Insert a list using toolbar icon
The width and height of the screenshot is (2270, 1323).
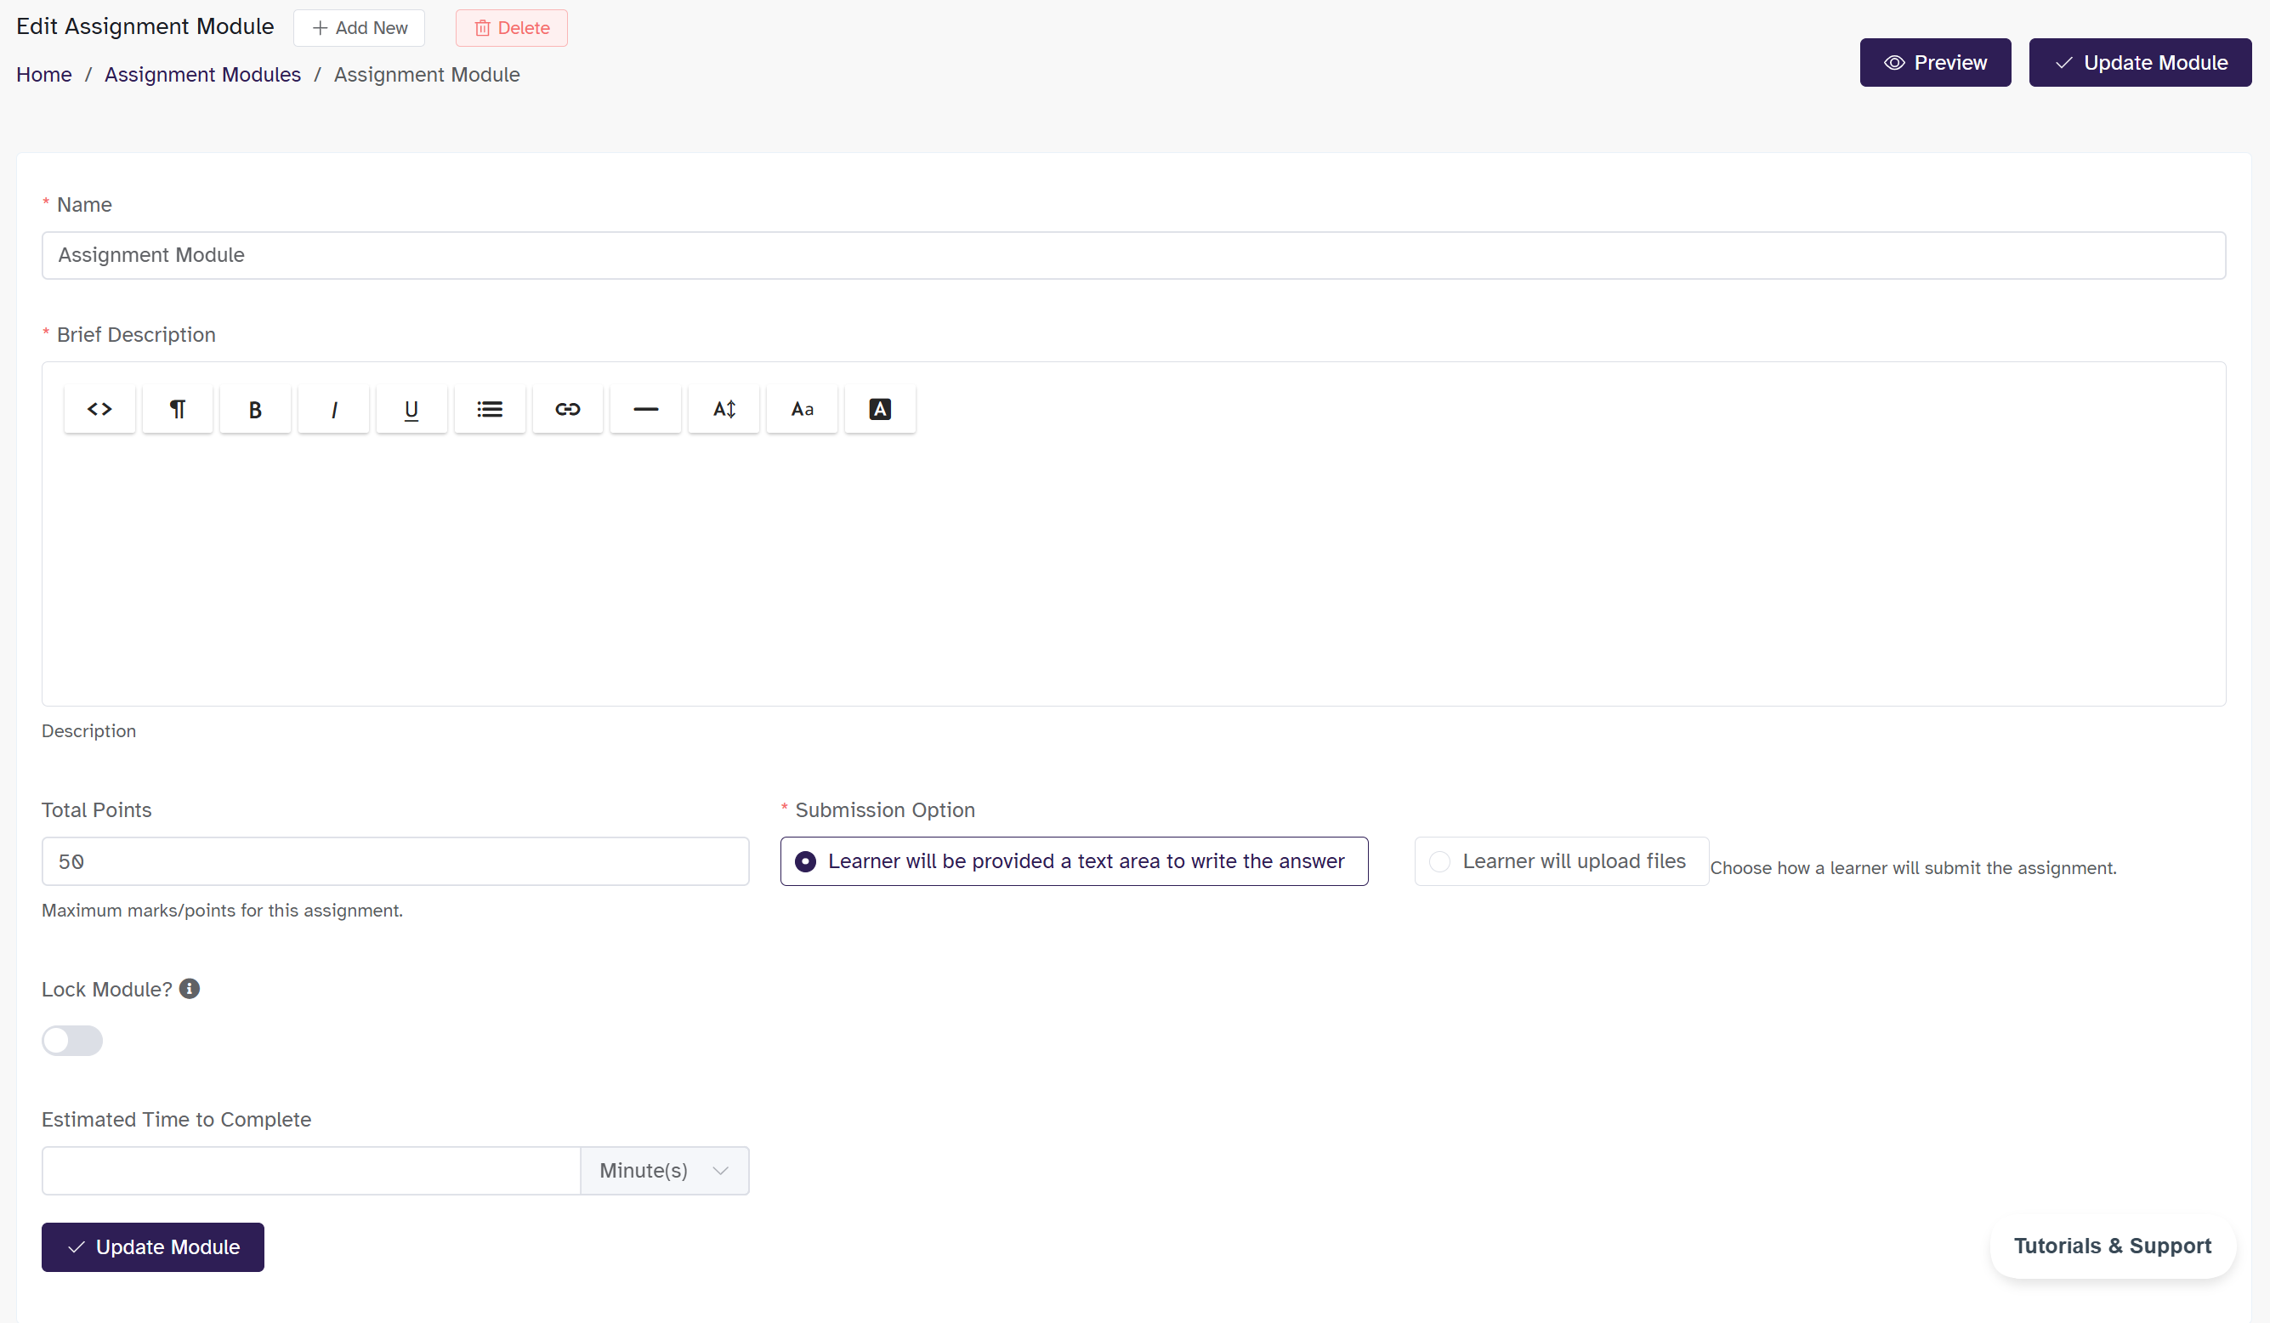click(x=489, y=410)
